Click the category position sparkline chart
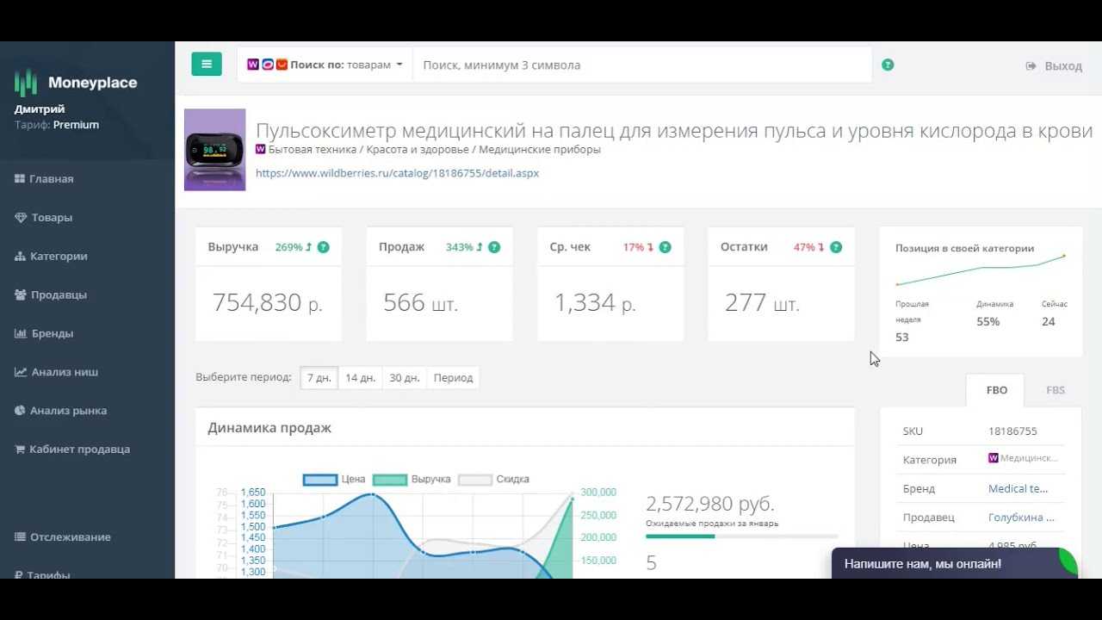 click(981, 270)
